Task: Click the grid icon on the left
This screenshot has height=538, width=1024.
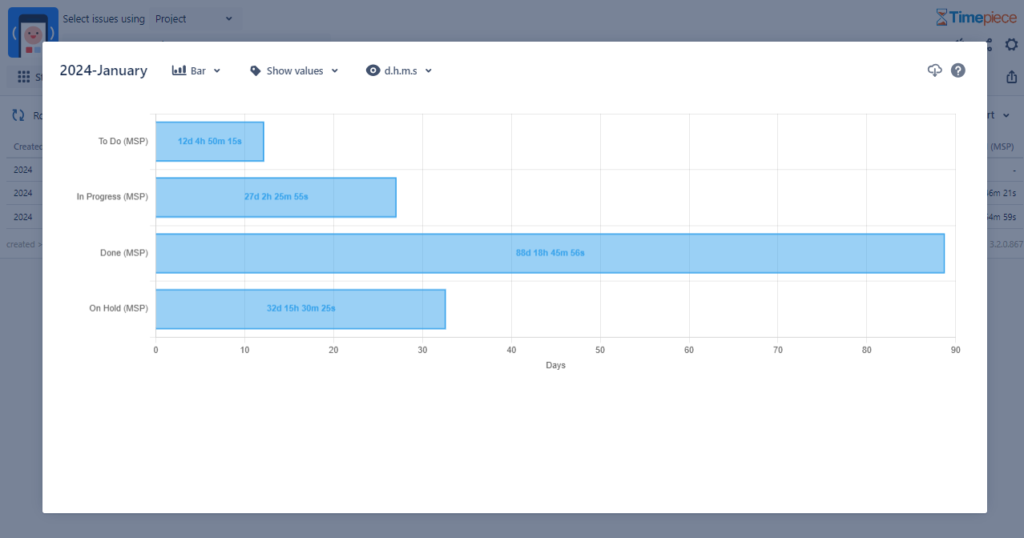Action: 24,77
